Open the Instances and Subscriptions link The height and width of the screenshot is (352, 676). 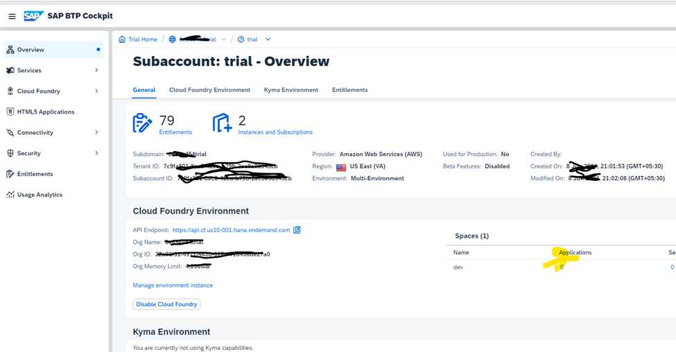275,132
